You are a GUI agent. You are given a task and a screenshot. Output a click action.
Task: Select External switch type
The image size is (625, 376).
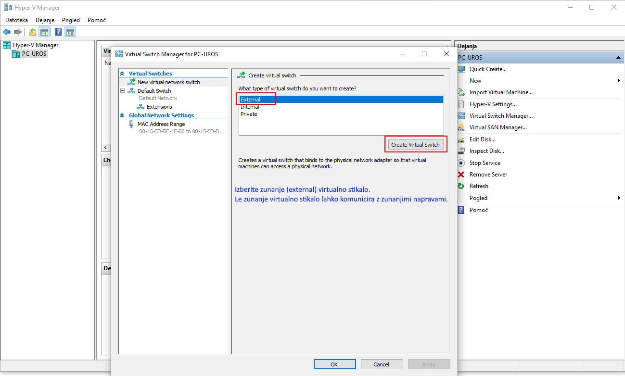point(341,100)
